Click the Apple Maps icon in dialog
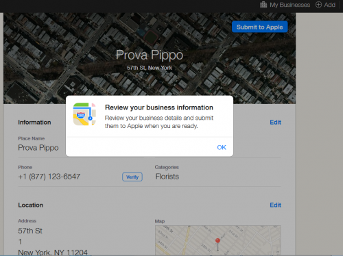 click(84, 114)
